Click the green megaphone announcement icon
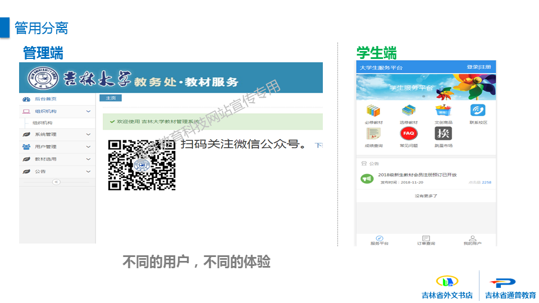Screen dimensions: 539x303 coord(367,178)
